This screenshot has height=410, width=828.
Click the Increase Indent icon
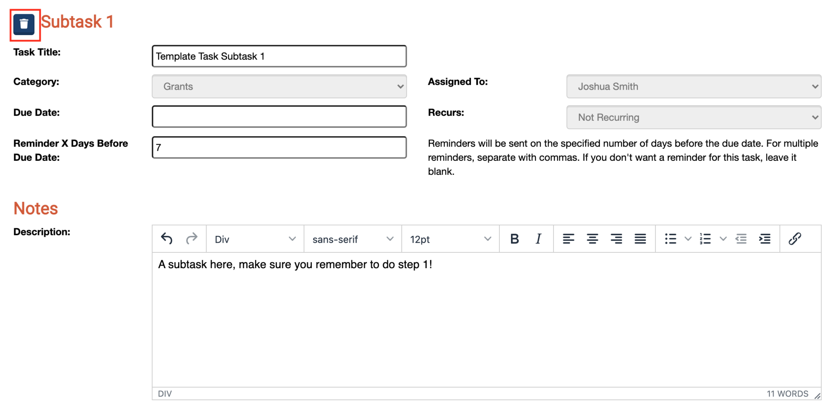pyautogui.click(x=765, y=239)
